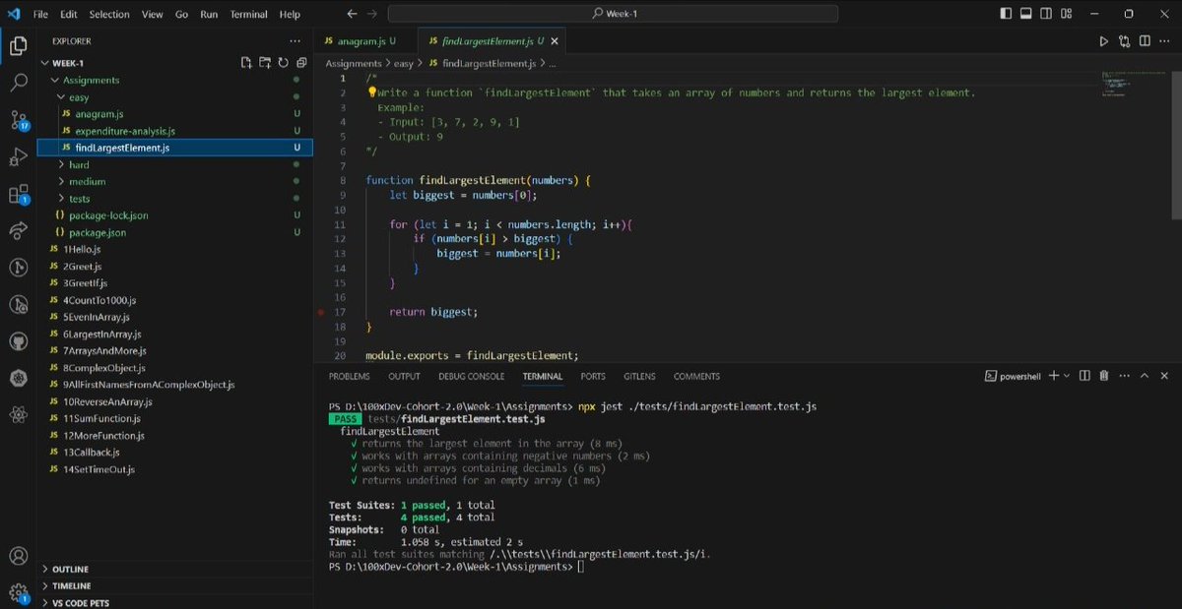Refresh the Explorer file tree
1182x609 pixels.
pos(282,63)
